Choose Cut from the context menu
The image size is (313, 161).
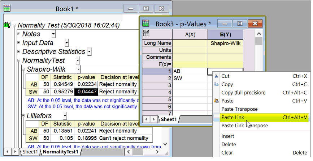click(261, 76)
